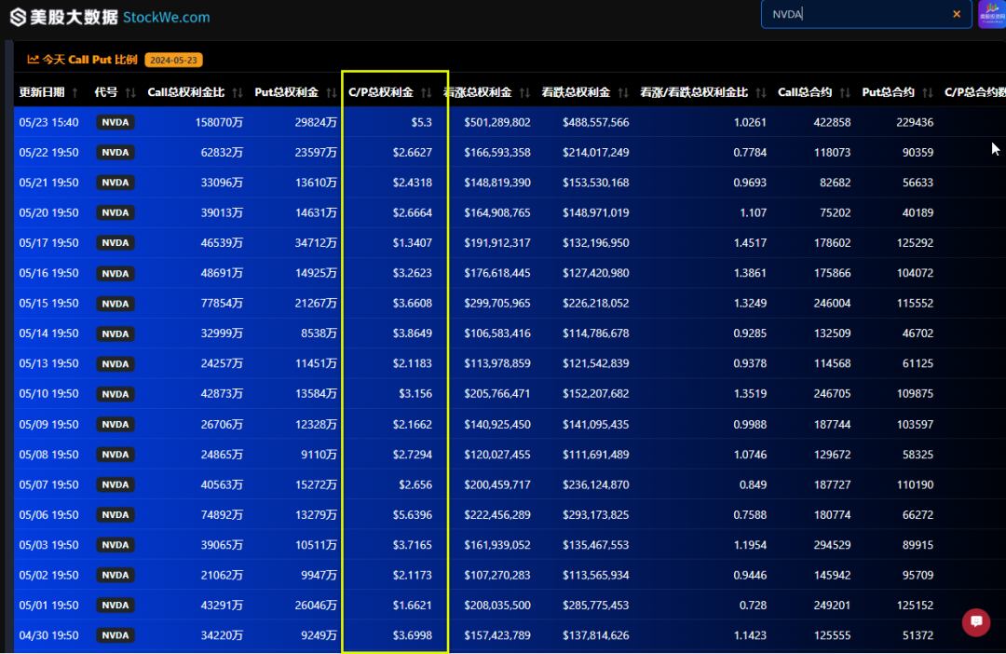
Task: Click the S-shaped site logo icon
Action: tap(18, 18)
